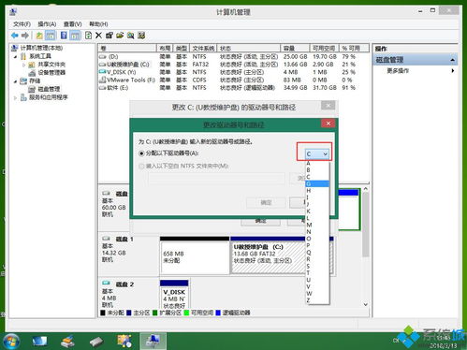The width and height of the screenshot is (467, 350).
Task: Open the View menu
Action: (x=72, y=24)
